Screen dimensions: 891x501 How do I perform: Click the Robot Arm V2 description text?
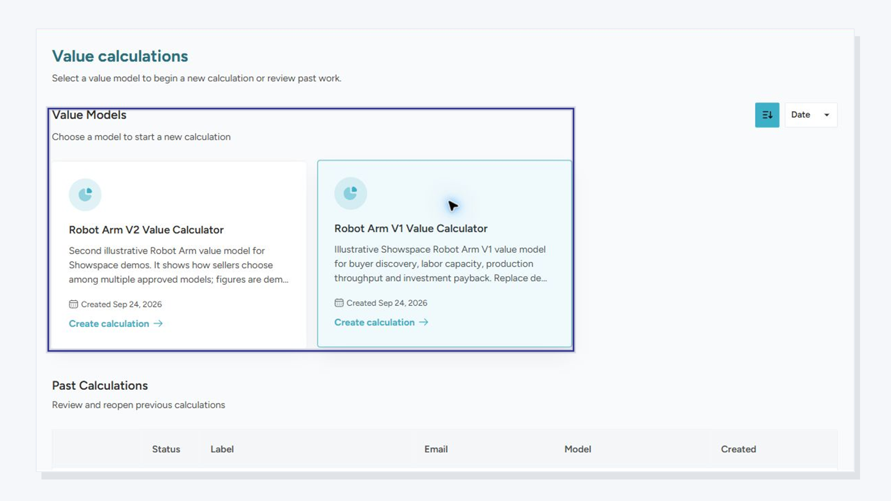click(178, 265)
